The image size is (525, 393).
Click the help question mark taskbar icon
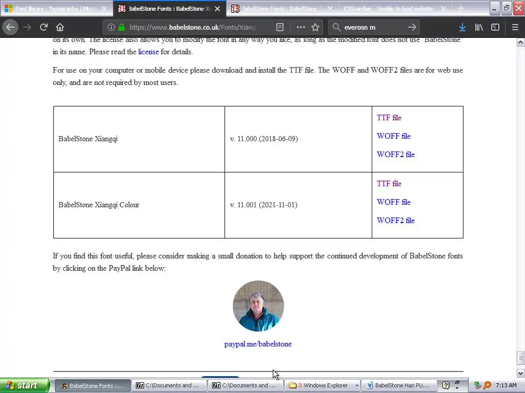click(446, 386)
